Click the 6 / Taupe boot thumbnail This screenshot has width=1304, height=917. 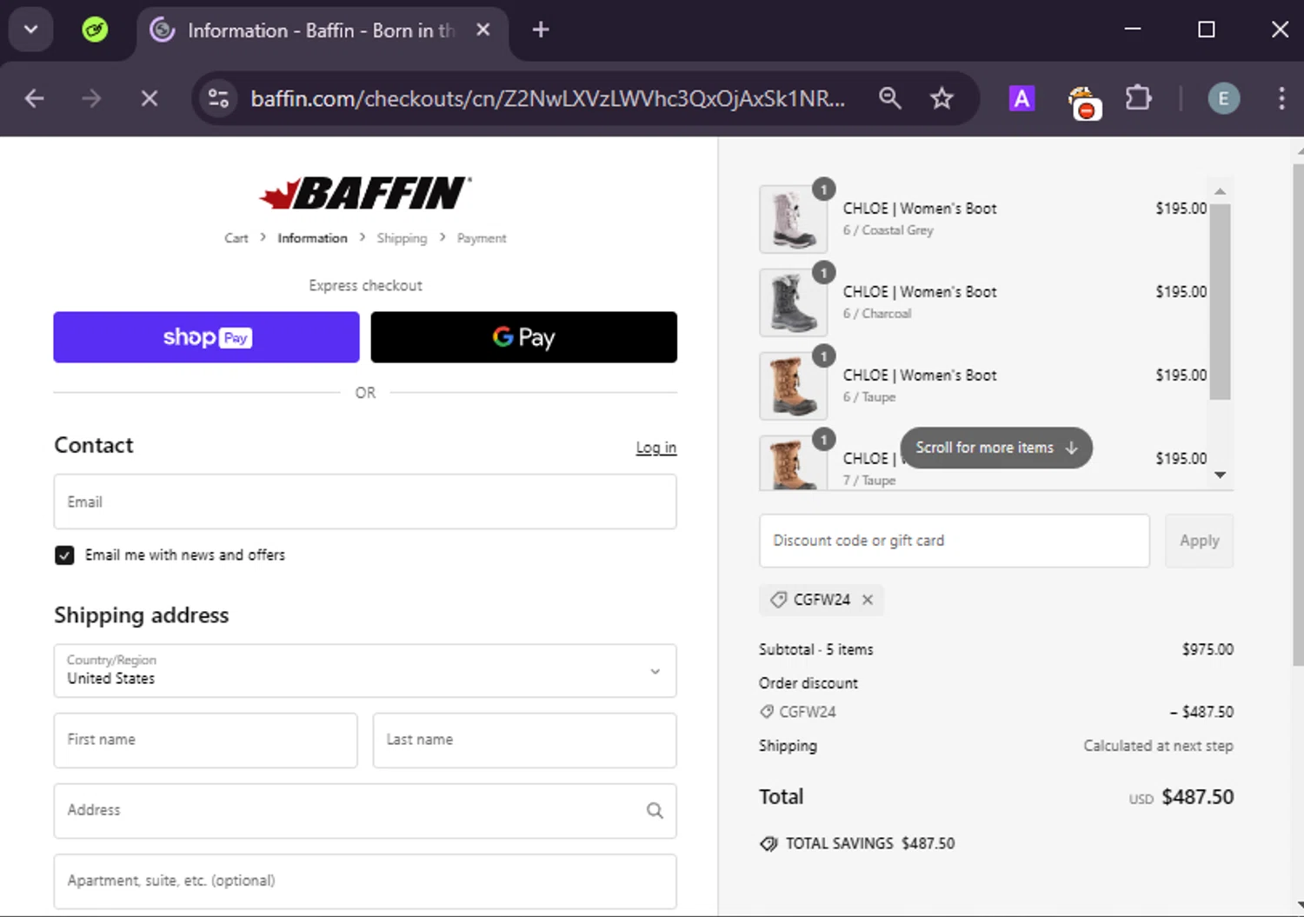coord(793,386)
